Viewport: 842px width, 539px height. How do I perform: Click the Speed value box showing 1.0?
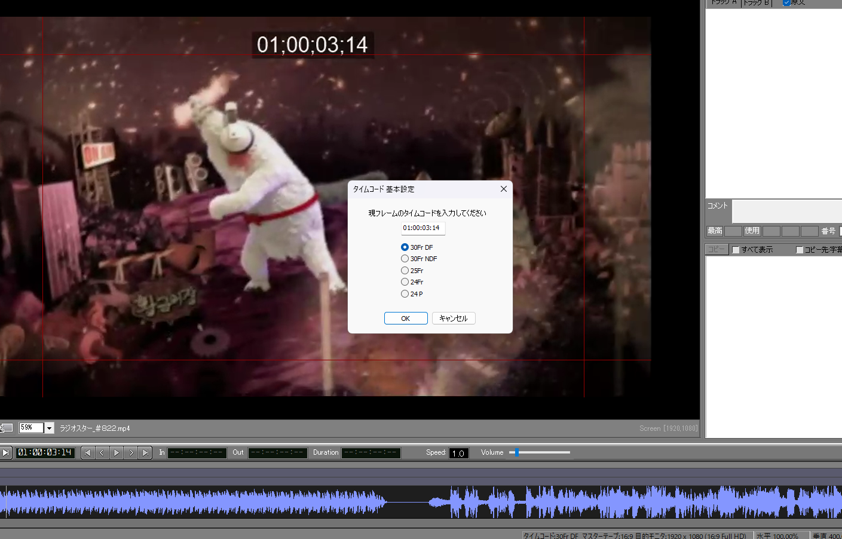pyautogui.click(x=459, y=453)
